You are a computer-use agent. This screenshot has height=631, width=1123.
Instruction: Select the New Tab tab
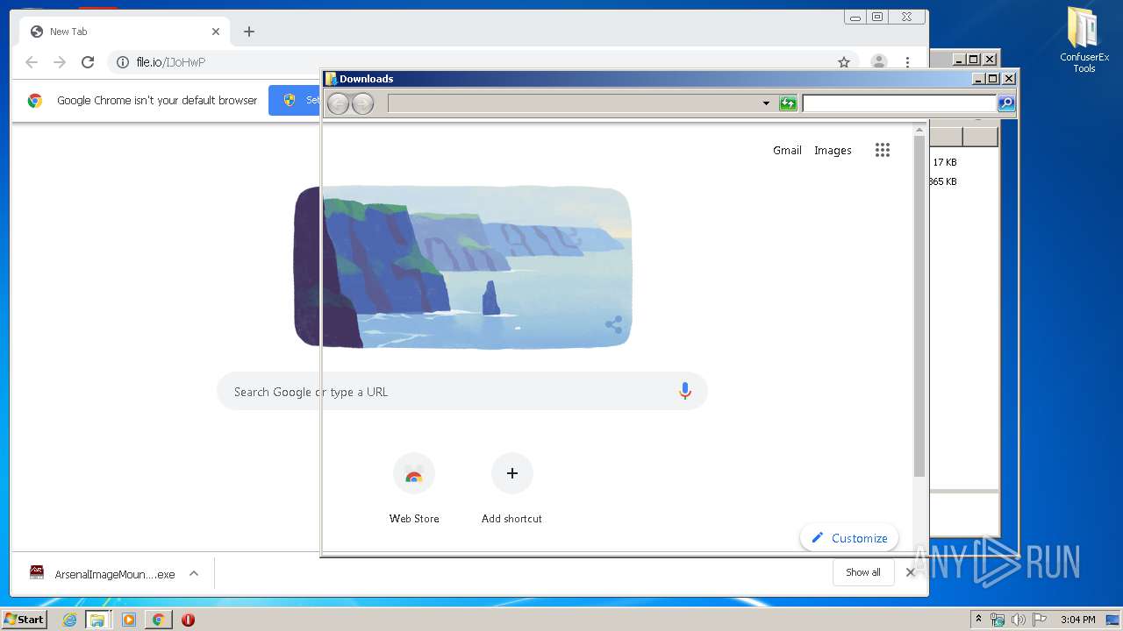pos(123,32)
